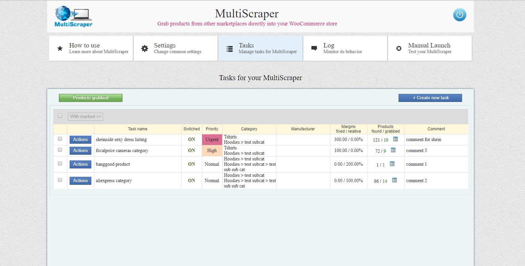Screen dimensions: 525x266
Task: Click products count 96 / 14
Action: [x=381, y=181]
